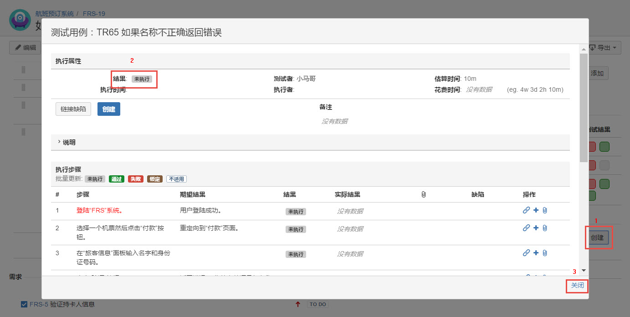The width and height of the screenshot is (630, 317).
Task: Close the dialog with the 关闭 link
Action: [577, 286]
